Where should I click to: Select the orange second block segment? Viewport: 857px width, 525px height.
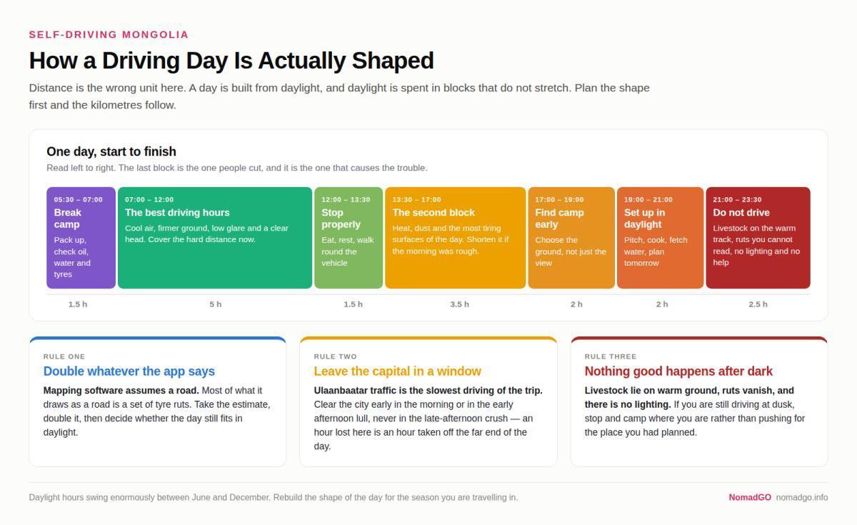pyautogui.click(x=456, y=238)
